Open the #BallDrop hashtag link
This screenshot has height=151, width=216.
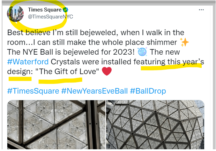coord(148,91)
